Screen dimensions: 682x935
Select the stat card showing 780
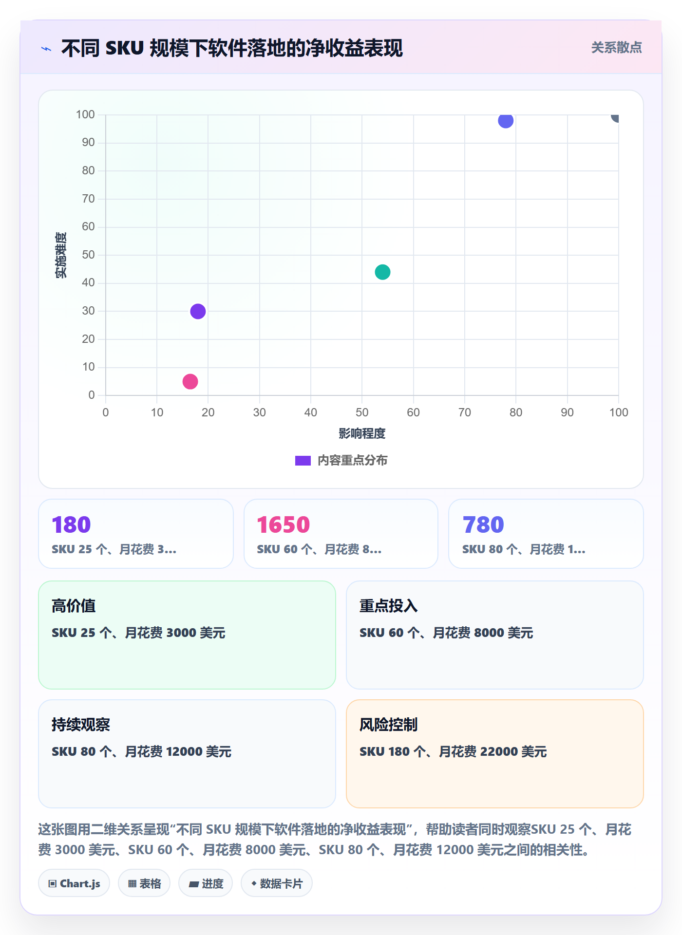(546, 534)
